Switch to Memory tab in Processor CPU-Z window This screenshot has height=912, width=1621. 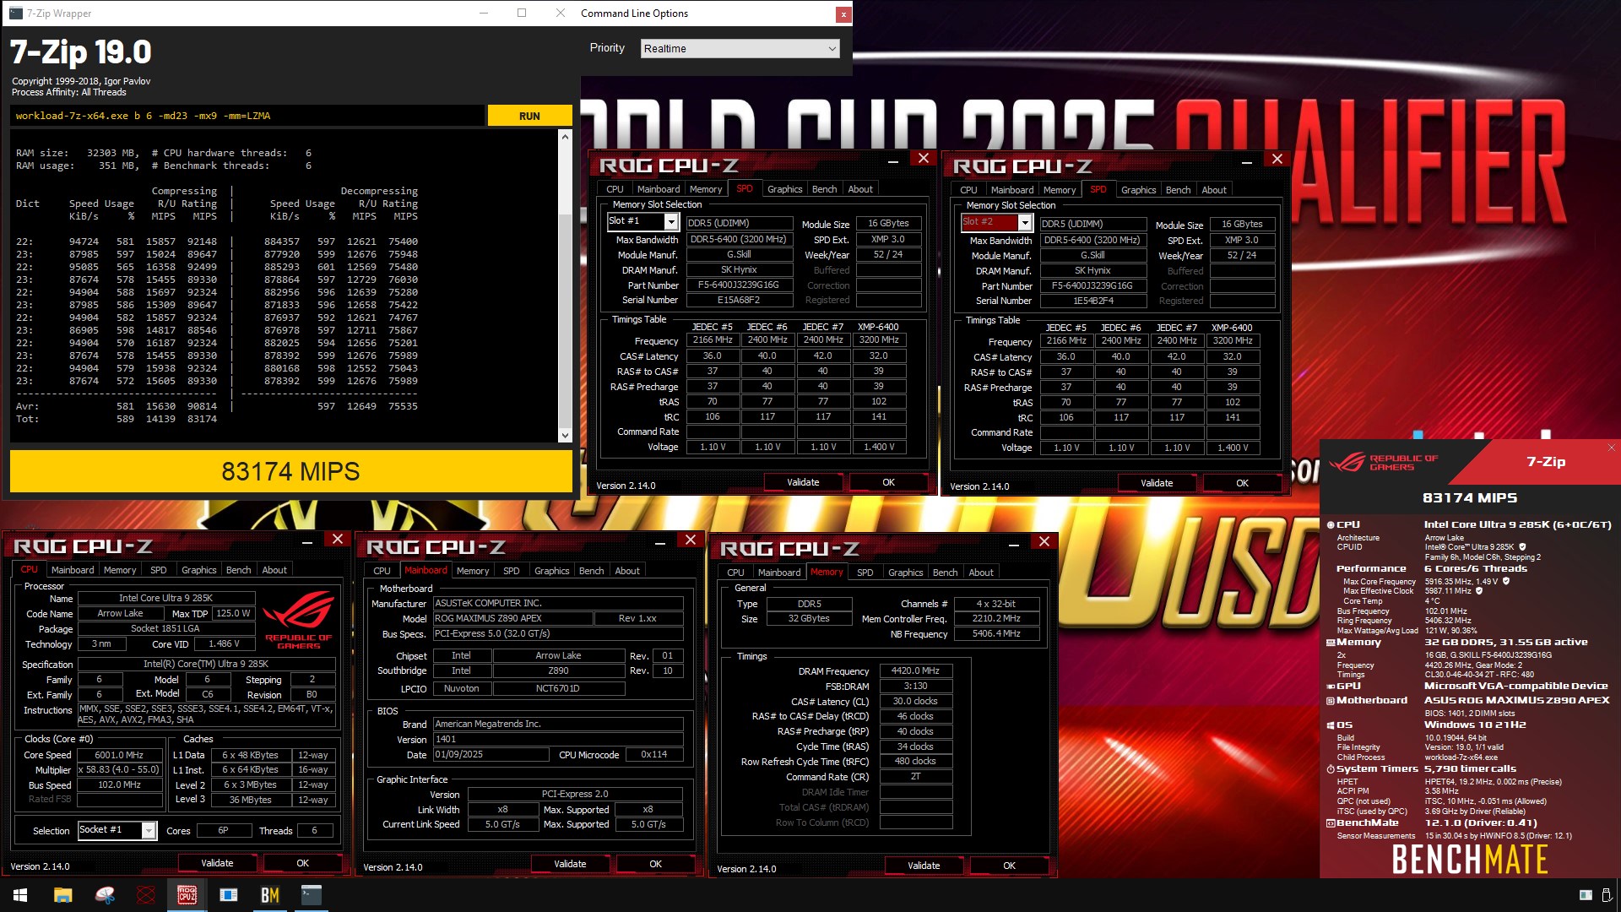(x=120, y=570)
